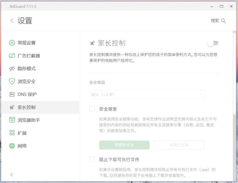Open DNS 保护 settings section
238x183 pixels.
pyautogui.click(x=40, y=95)
